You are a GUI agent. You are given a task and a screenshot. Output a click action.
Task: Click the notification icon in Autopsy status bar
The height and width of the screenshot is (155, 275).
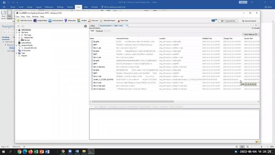tap(257, 142)
